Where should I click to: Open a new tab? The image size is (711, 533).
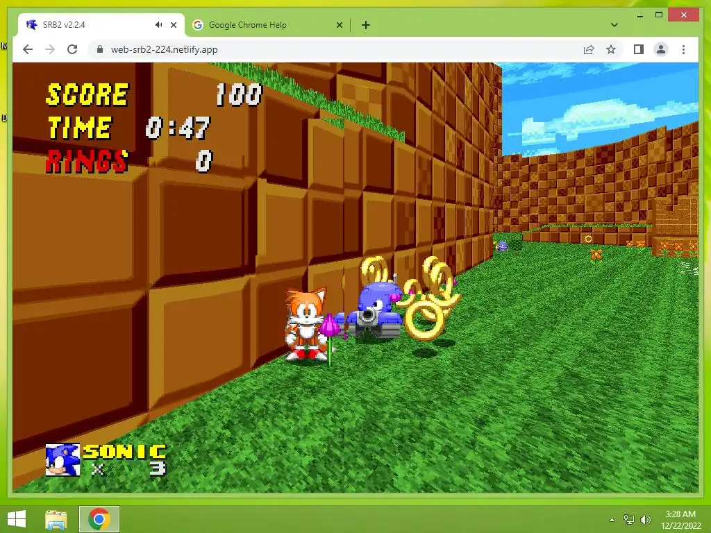pos(365,25)
